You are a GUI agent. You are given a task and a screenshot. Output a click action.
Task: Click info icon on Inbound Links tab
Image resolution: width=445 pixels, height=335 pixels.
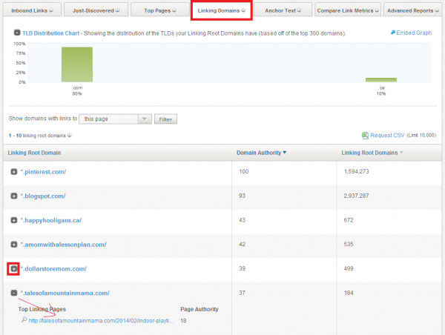[51, 10]
